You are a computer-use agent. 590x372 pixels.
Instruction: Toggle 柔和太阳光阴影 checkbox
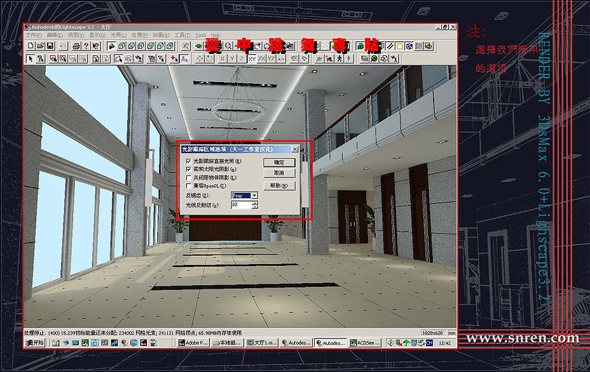click(189, 169)
